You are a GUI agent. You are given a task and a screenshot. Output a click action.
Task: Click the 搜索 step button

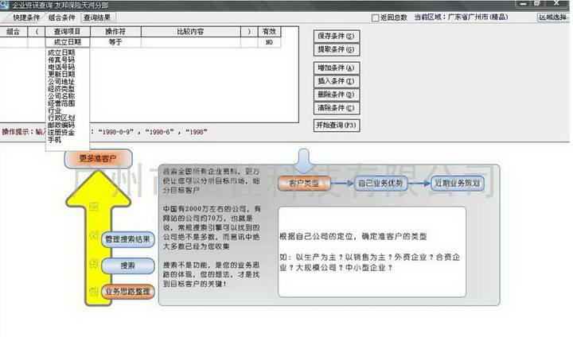click(128, 265)
